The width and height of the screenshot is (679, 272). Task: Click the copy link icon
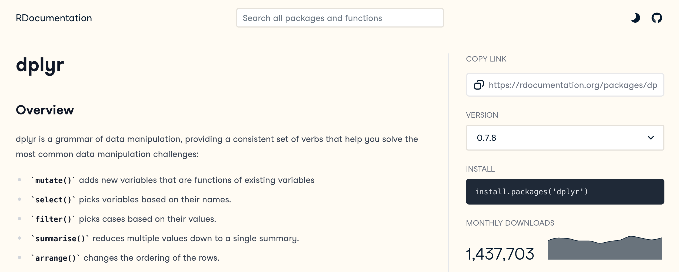pos(479,85)
